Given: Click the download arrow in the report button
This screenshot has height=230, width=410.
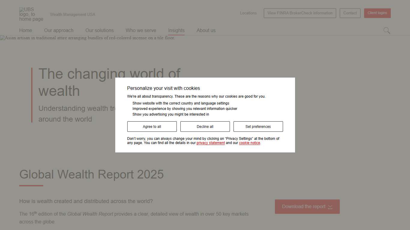Looking at the screenshot, I should [330, 207].
